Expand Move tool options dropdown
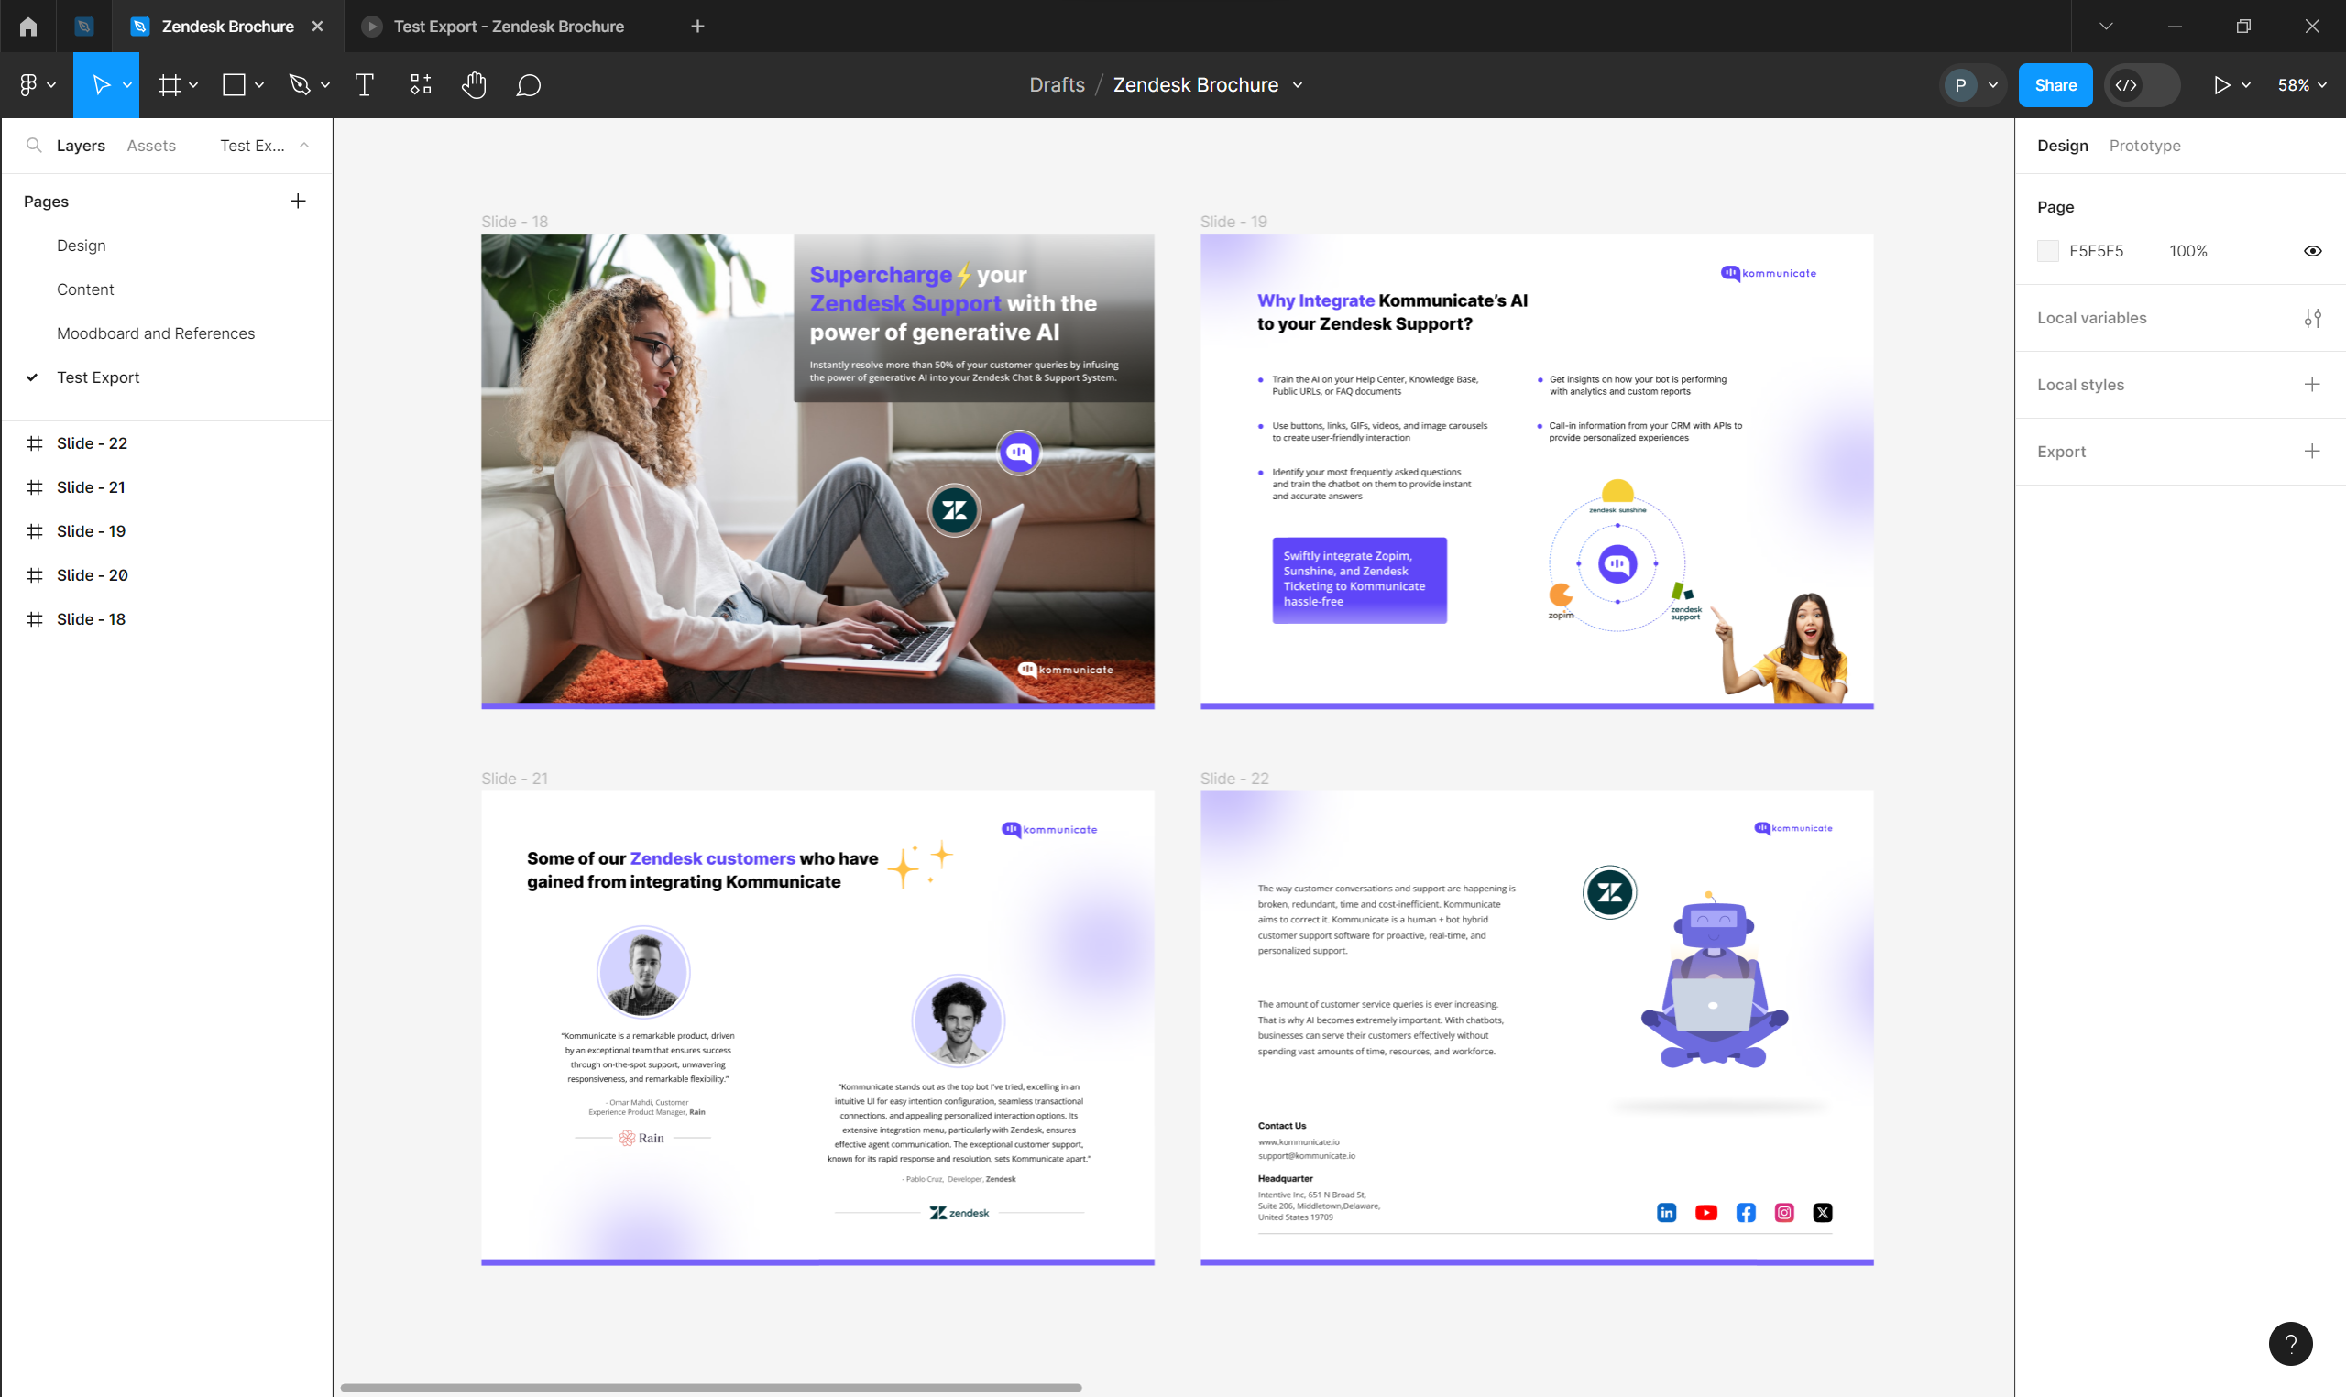This screenshot has height=1397, width=2346. (x=127, y=84)
